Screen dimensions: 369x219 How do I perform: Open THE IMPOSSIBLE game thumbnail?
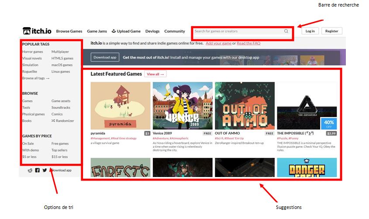click(307, 105)
